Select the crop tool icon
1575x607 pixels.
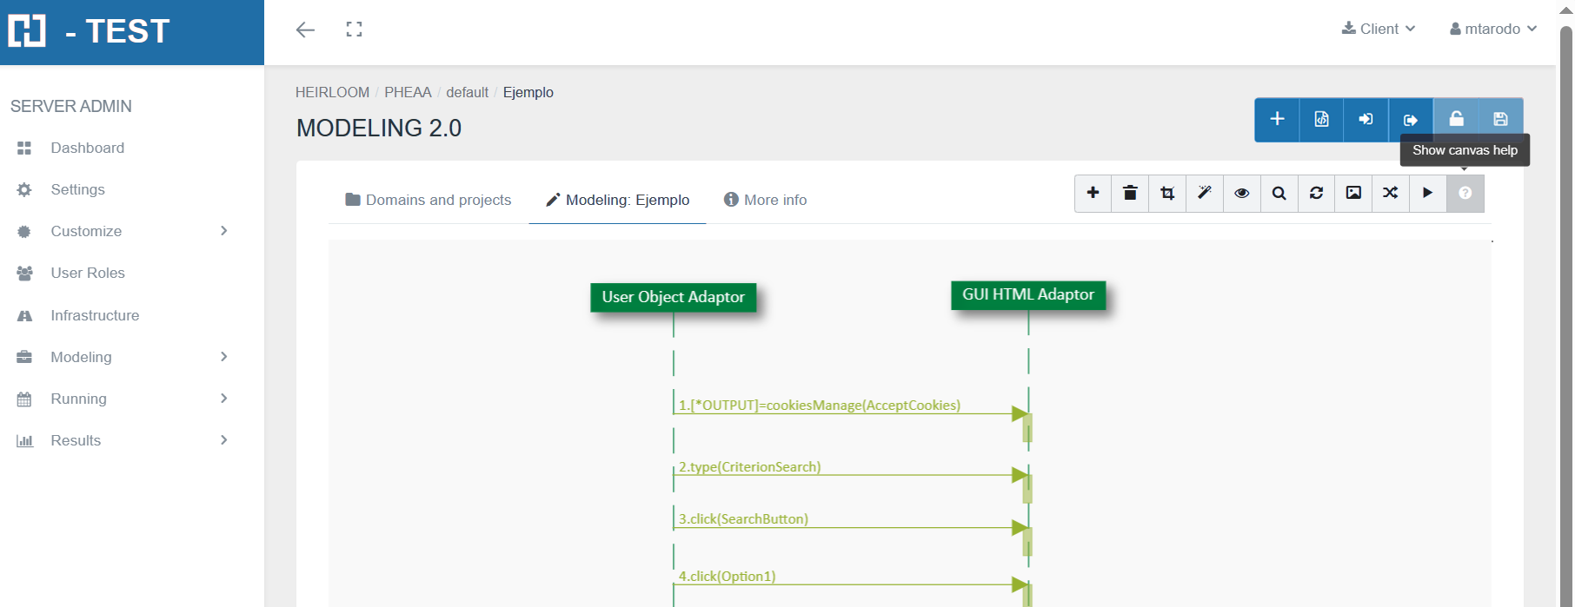[x=1167, y=193]
